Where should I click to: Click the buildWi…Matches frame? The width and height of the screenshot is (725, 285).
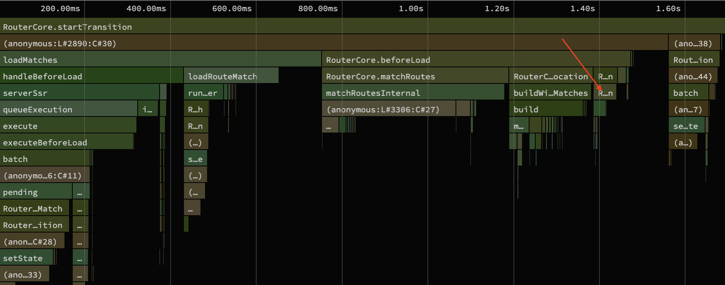[x=551, y=93]
